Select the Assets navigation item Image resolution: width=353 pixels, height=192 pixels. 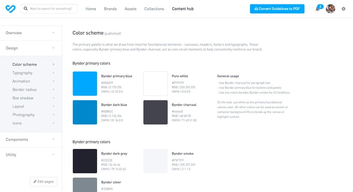click(x=130, y=9)
